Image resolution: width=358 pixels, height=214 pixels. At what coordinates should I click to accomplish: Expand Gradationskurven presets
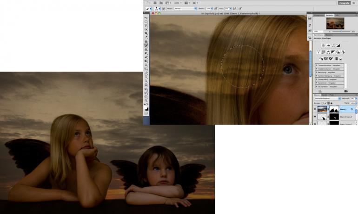[317, 69]
